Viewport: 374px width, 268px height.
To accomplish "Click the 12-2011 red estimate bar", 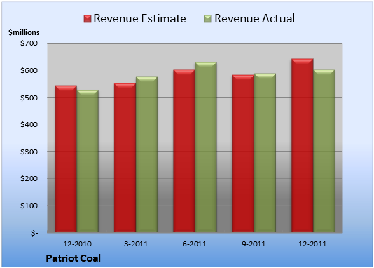I will coord(302,145).
